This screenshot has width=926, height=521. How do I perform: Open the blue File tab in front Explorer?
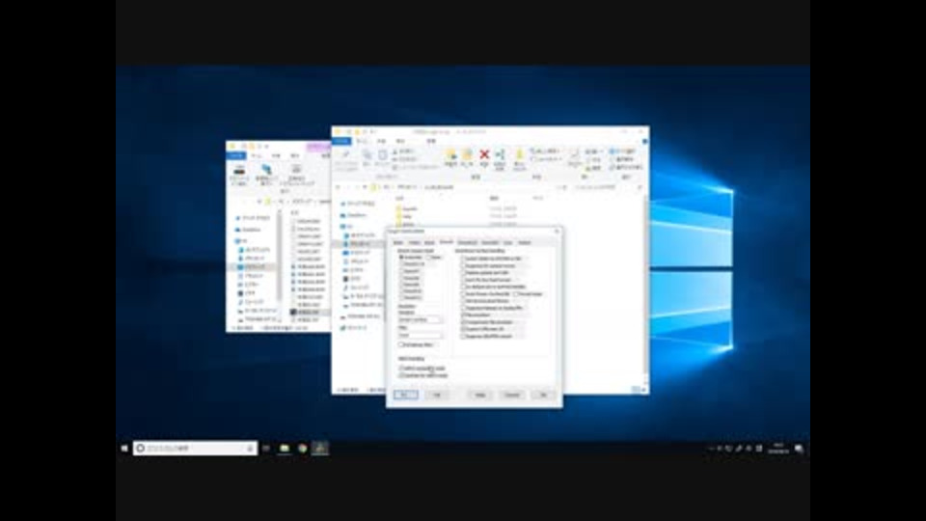(341, 141)
